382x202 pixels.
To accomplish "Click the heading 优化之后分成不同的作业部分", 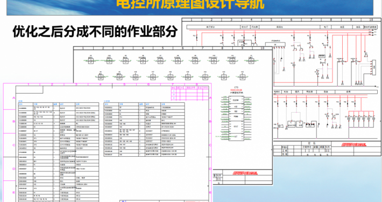I will (95, 31).
